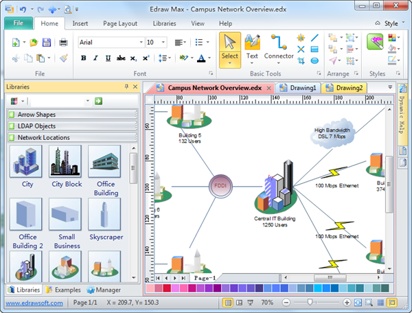
Task: Switch to the Drawing2 document tab
Action: (345, 88)
